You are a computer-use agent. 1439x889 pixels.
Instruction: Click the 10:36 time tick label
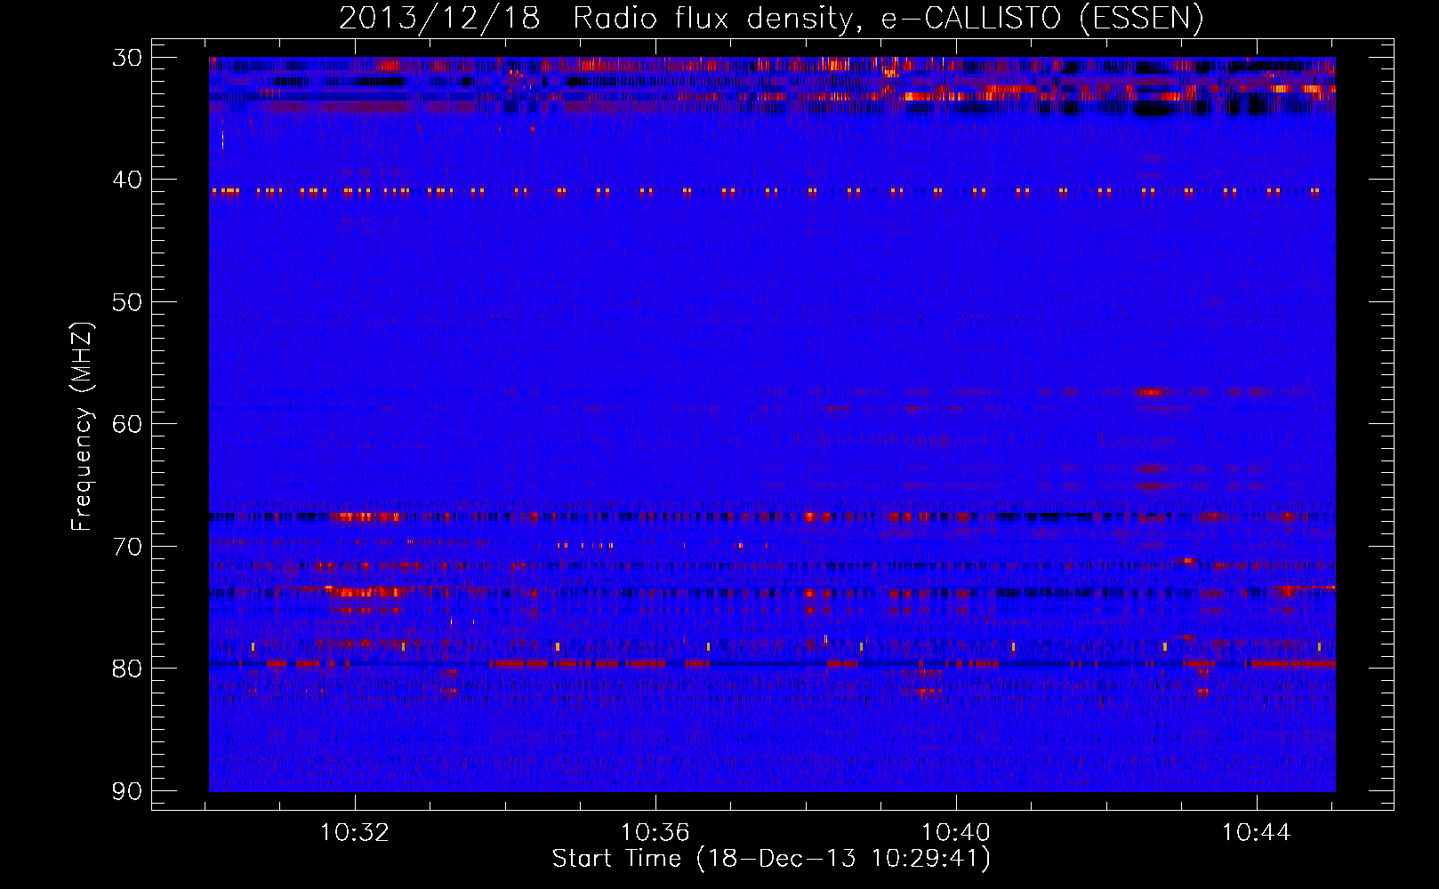click(x=655, y=833)
